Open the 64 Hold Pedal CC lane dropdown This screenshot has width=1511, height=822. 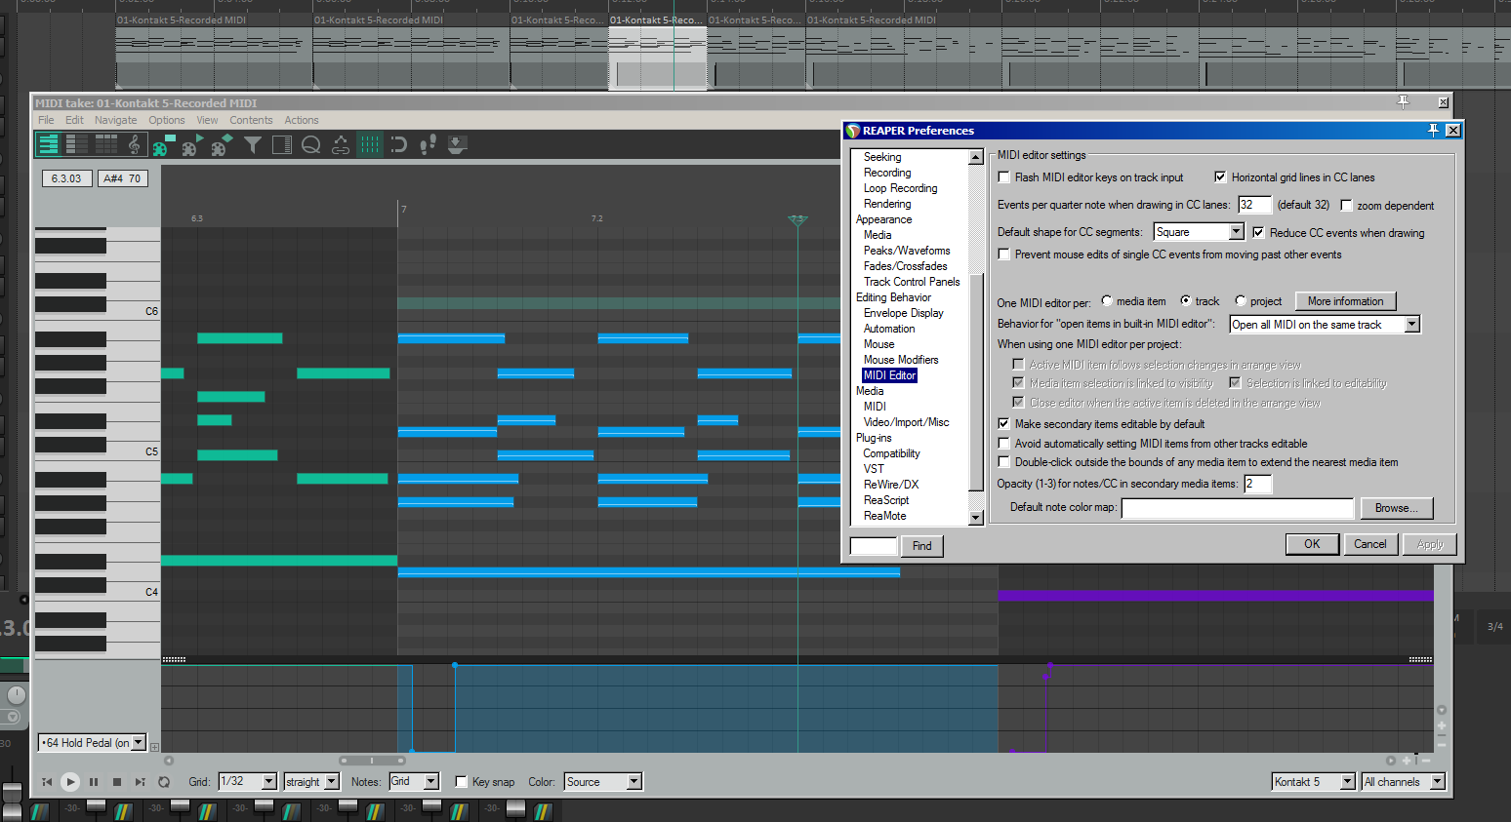coord(92,743)
